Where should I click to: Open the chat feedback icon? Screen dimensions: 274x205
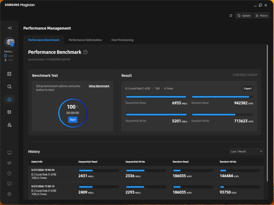pos(10,184)
